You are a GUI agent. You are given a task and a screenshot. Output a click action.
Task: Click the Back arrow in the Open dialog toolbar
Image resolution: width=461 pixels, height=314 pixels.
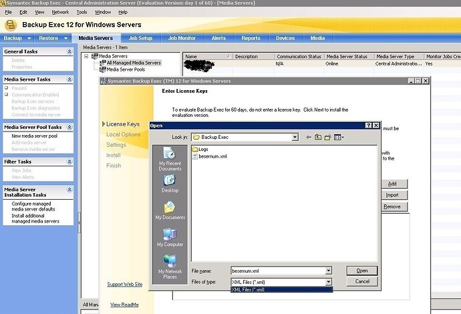pos(309,138)
